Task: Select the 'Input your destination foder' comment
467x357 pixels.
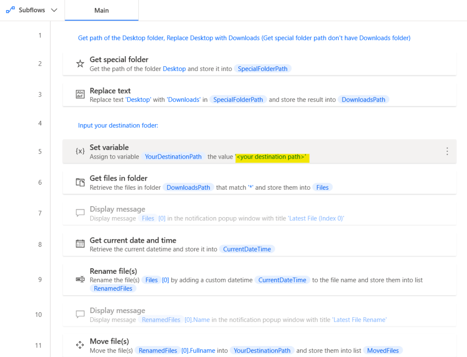Action: click(118, 125)
